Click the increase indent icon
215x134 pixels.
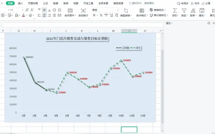click(x=60, y=10)
